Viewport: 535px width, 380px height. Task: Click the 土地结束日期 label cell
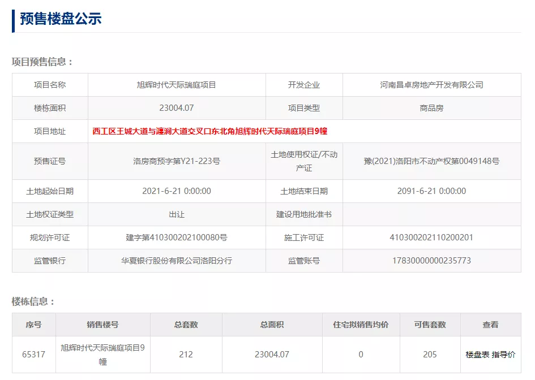point(304,191)
